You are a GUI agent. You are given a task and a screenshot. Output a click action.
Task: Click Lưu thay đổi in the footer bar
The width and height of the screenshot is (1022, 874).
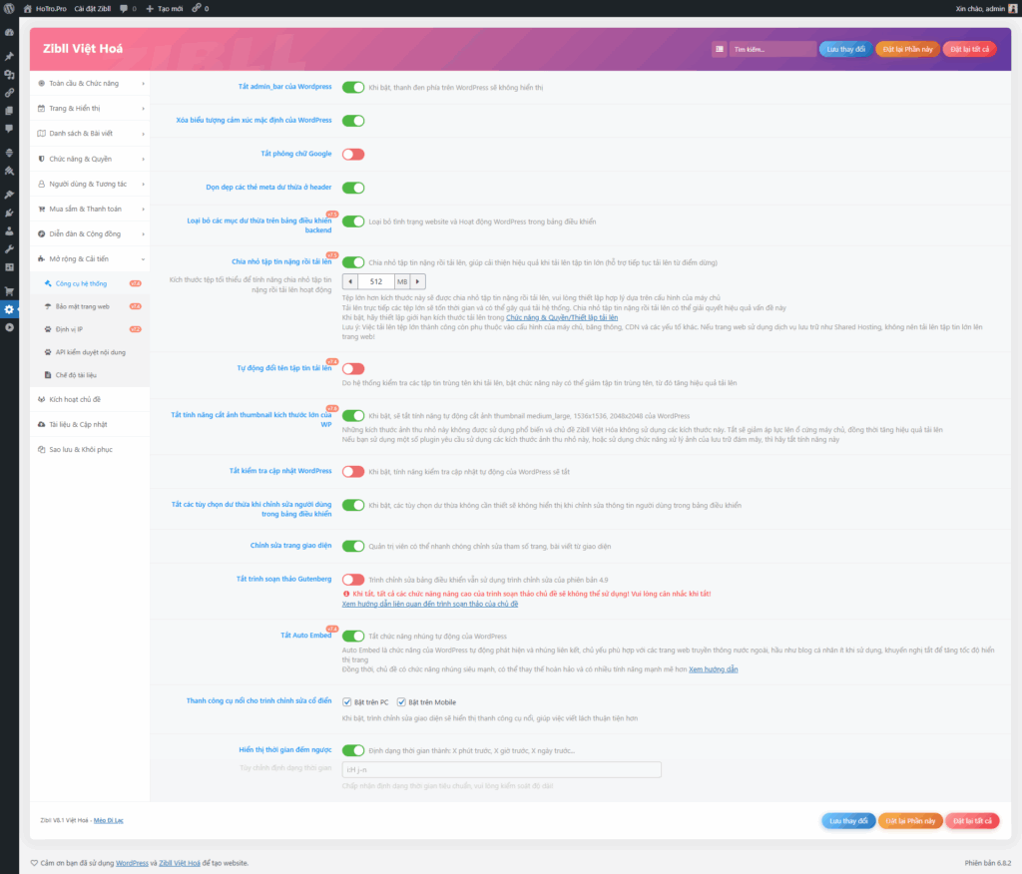848,820
